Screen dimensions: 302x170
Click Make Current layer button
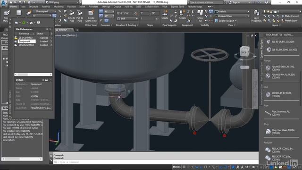[x=290, y=16]
